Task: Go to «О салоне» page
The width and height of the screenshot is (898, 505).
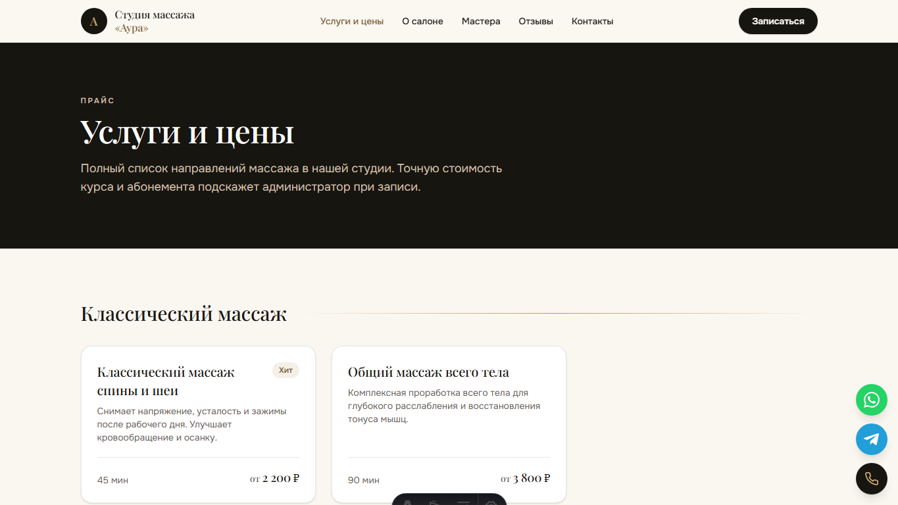Action: point(422,21)
